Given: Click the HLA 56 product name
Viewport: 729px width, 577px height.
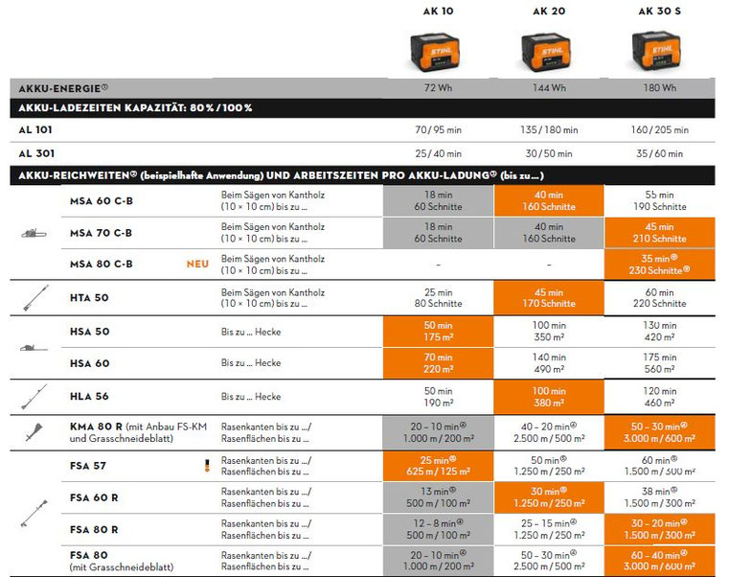Looking at the screenshot, I should pos(89,397).
